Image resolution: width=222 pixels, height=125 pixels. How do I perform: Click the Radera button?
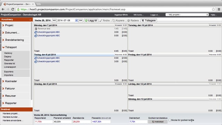pos(133,20)
